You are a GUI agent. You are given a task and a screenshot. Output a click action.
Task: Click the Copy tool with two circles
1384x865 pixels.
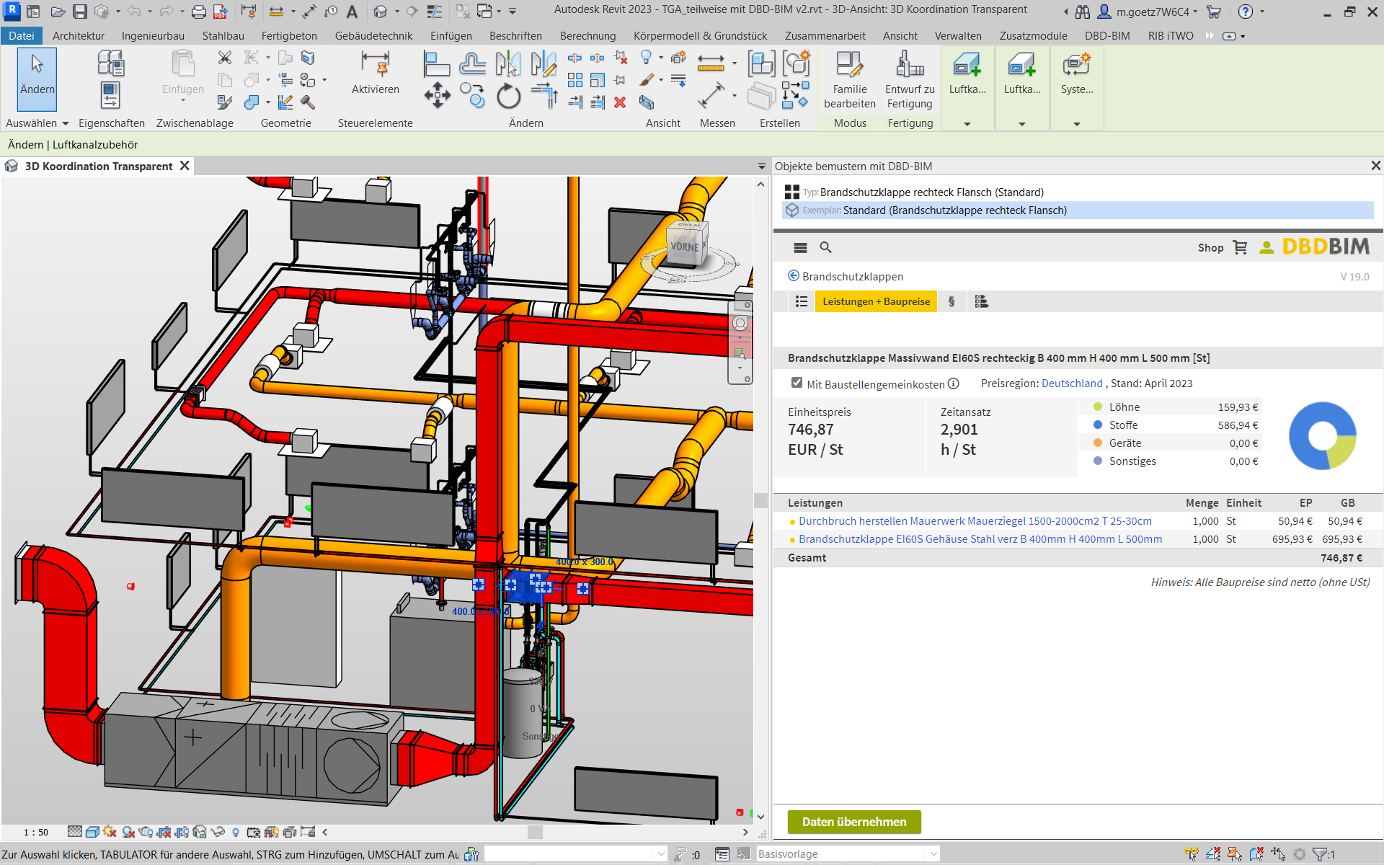coord(472,95)
